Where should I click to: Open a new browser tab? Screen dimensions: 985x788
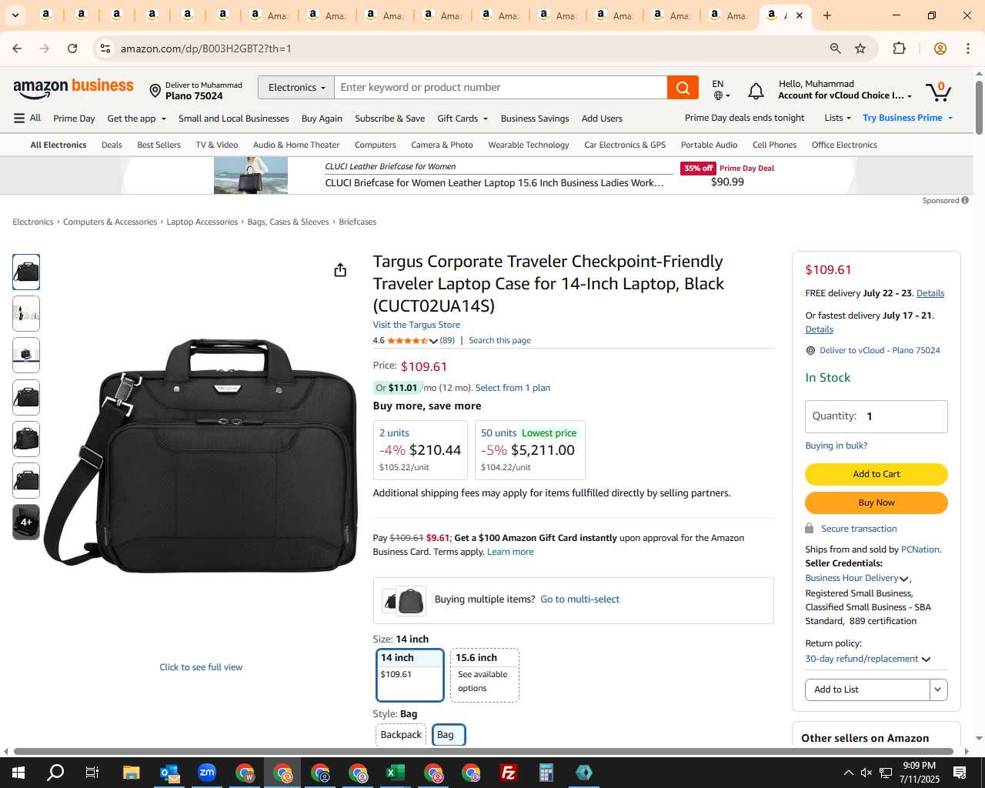point(827,15)
